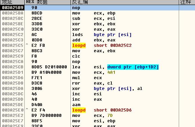Click the mov esi, ebp instruction

94,121
